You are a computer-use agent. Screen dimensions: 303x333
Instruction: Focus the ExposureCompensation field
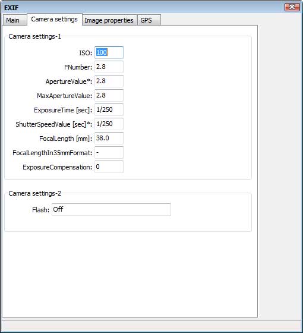coord(109,166)
